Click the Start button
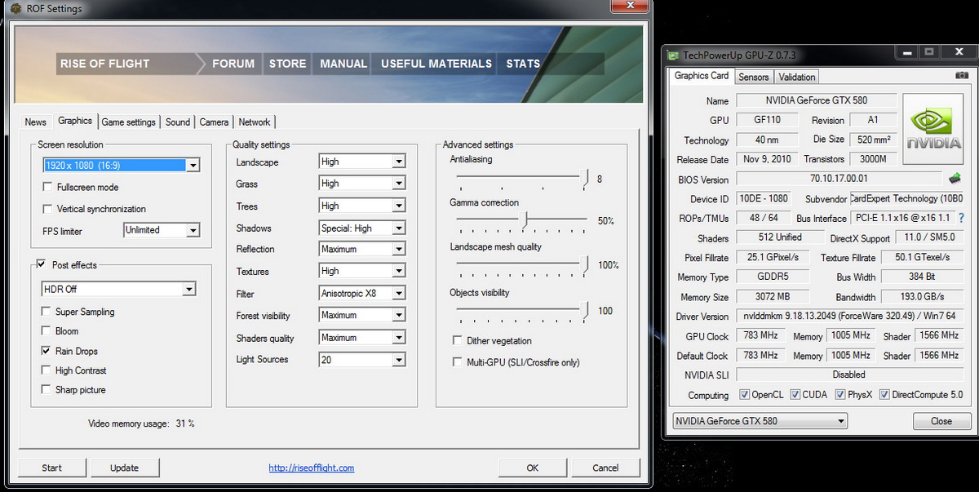979x492 pixels. [x=52, y=468]
